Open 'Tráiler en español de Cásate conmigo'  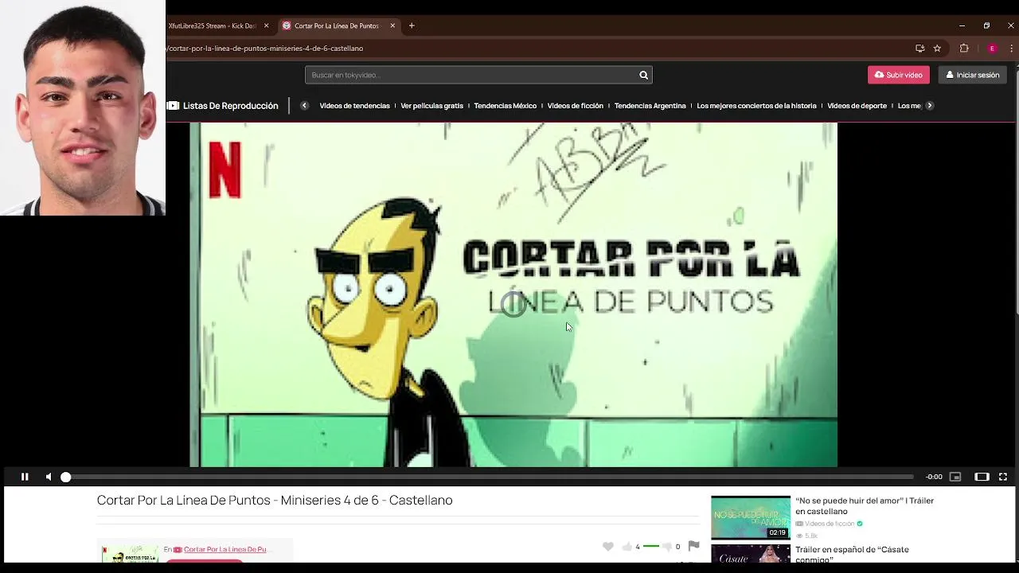click(852, 555)
